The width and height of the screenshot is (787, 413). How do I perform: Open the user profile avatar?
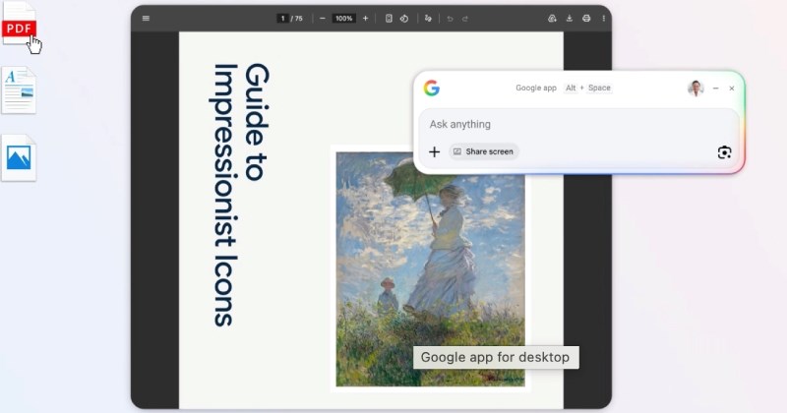coord(696,88)
